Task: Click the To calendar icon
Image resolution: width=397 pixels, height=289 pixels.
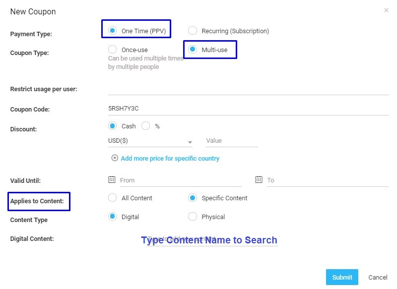Action: [x=259, y=179]
